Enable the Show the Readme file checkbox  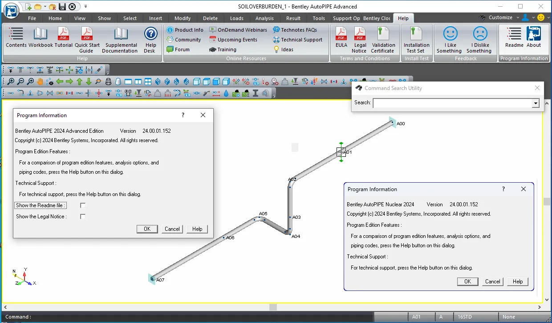point(83,205)
